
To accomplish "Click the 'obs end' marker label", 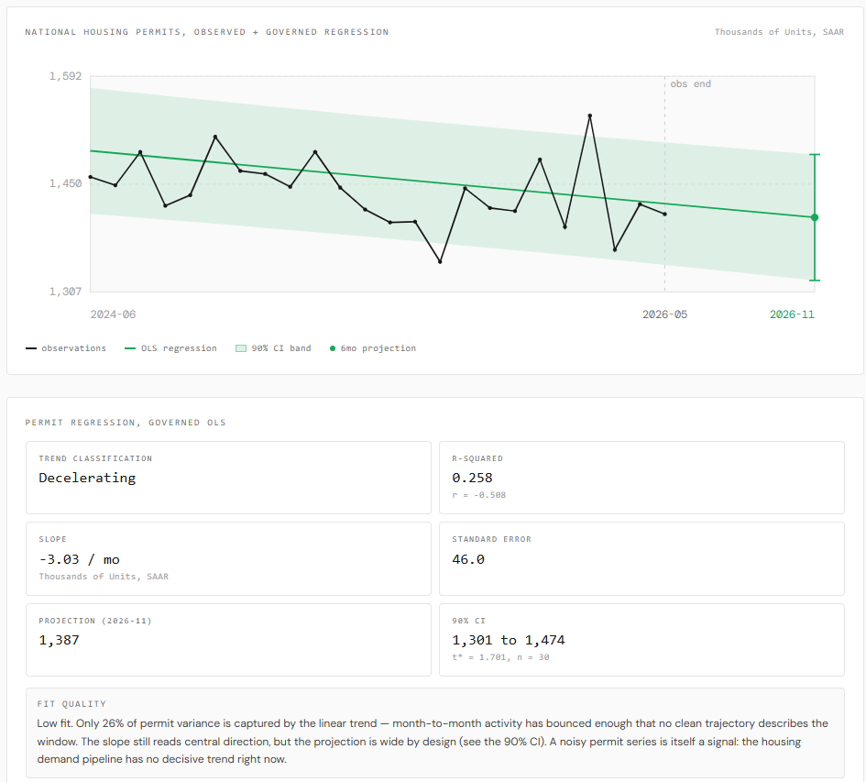I will tap(690, 84).
